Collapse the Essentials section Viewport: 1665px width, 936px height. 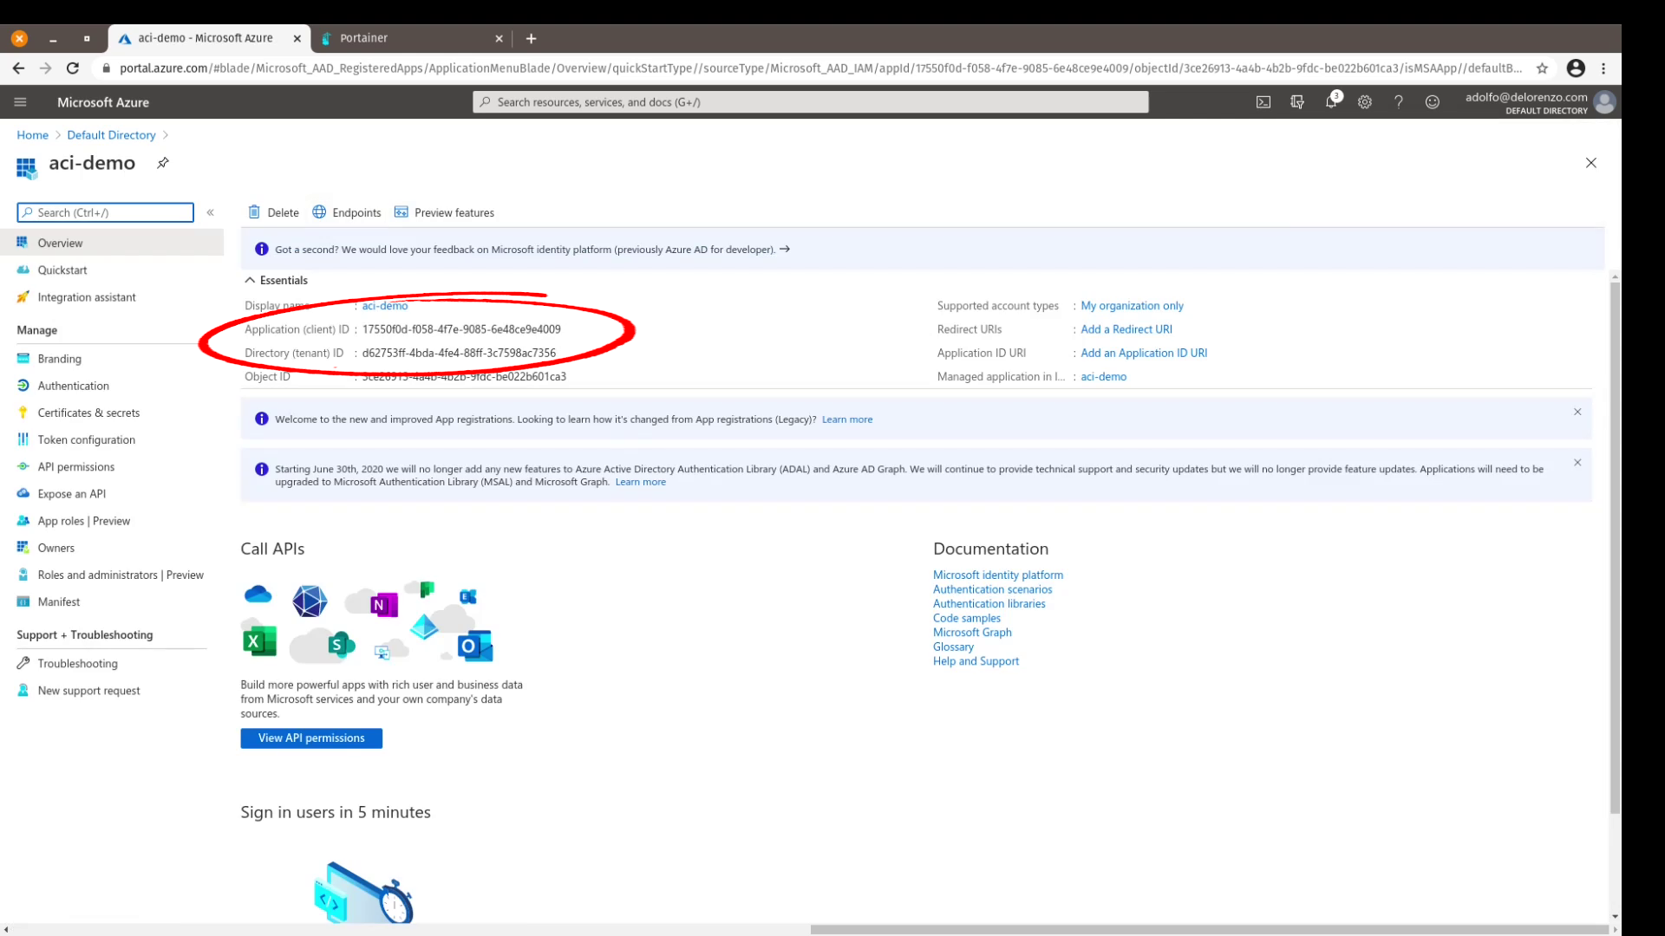tap(250, 280)
